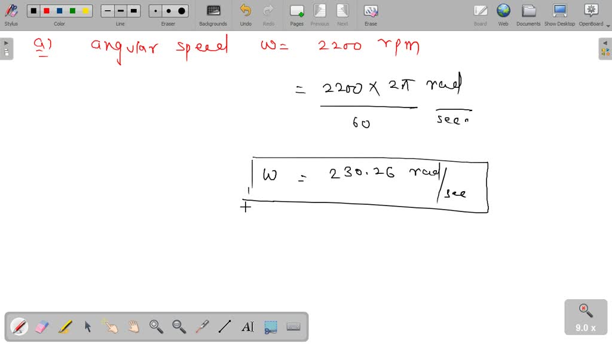The width and height of the screenshot is (612, 344).
Task: Toggle the virtual keyboard
Action: tap(292, 326)
